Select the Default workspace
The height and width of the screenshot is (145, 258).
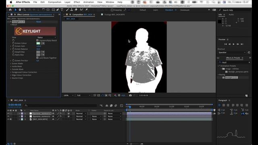pos(143,10)
